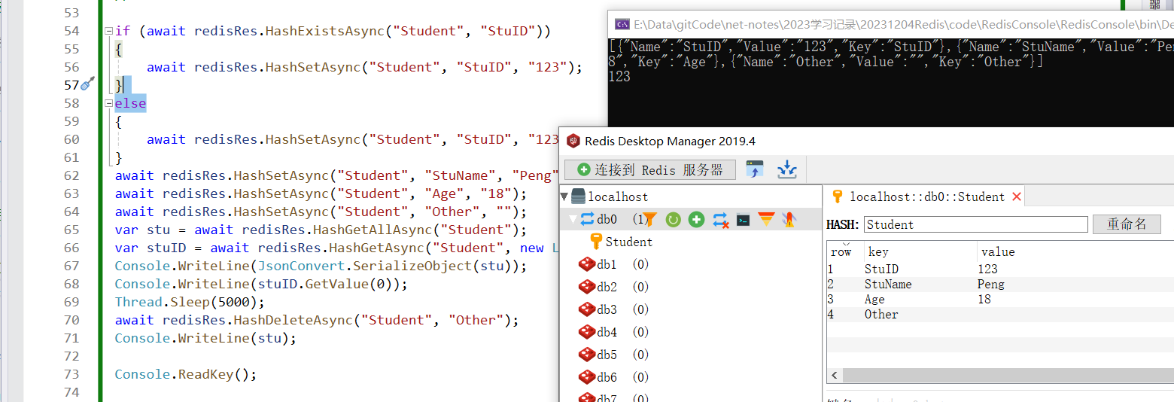Select the StuID row in hash table
1174x402 pixels.
(1000, 269)
